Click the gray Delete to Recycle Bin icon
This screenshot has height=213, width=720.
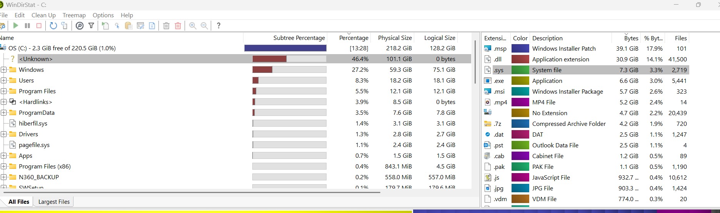coord(166,26)
